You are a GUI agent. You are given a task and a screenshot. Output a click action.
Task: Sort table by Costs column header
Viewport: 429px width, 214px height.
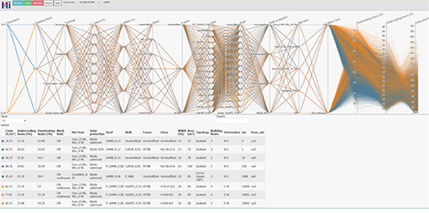[9, 131]
